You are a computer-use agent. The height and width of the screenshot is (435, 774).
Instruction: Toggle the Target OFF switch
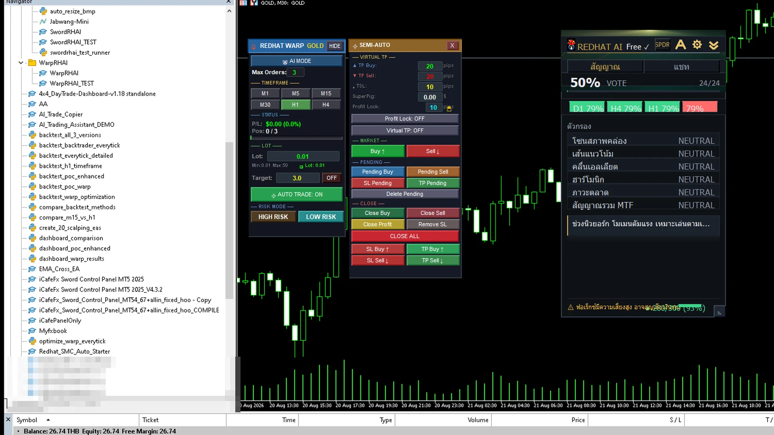tap(331, 178)
